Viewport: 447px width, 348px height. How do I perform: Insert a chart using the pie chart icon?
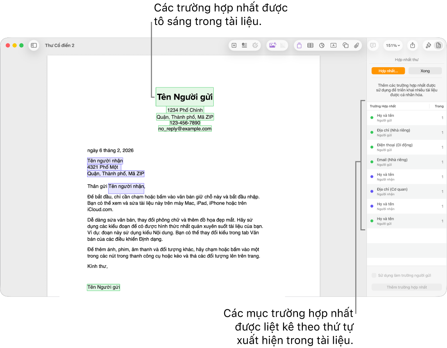[322, 45]
